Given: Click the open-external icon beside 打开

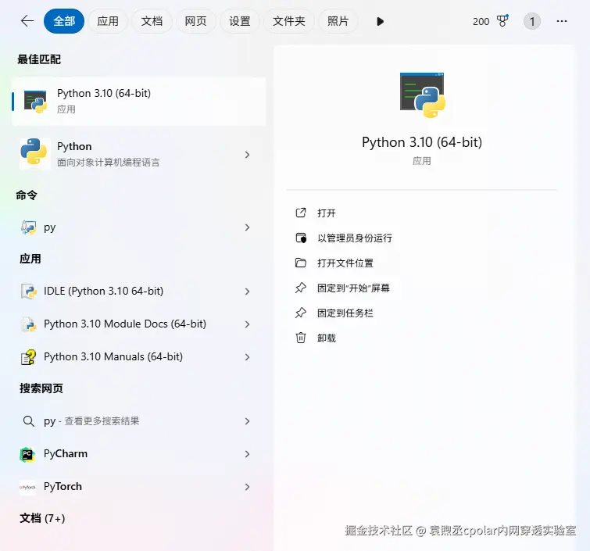Looking at the screenshot, I should [x=301, y=213].
